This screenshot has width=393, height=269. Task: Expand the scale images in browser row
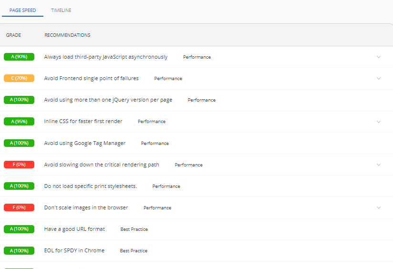pos(379,208)
